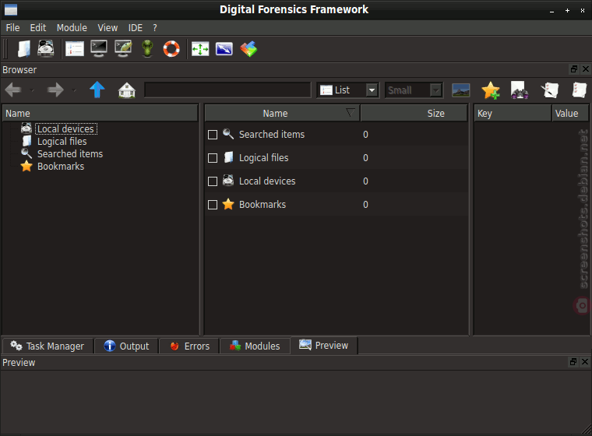Click 'Local devices' in the file list

(x=267, y=181)
